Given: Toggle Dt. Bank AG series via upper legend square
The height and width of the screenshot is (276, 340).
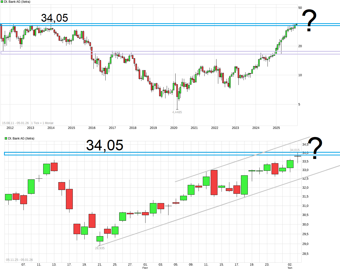Looking at the screenshot, I should pos(2,2).
